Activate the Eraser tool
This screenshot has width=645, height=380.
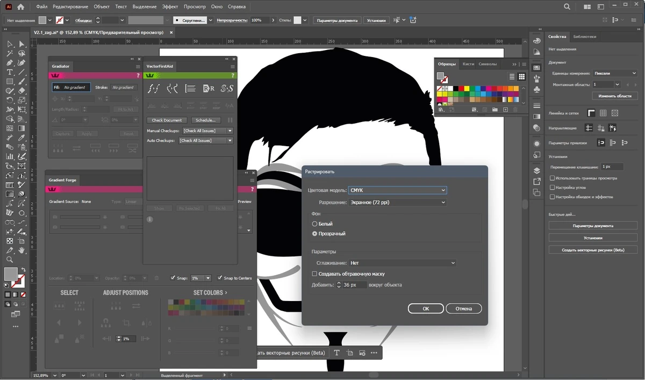21,91
